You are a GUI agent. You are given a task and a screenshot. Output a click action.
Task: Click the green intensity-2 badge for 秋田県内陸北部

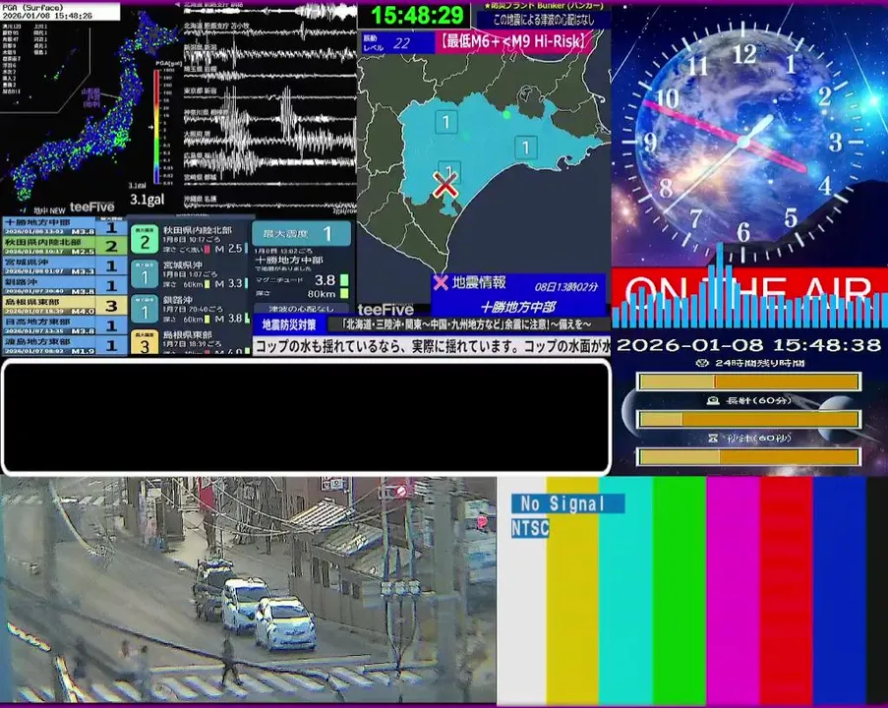pos(145,240)
